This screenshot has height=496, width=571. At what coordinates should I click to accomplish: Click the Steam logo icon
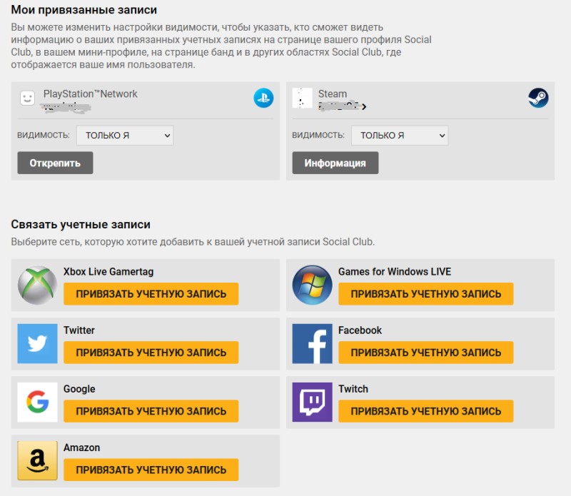(538, 98)
